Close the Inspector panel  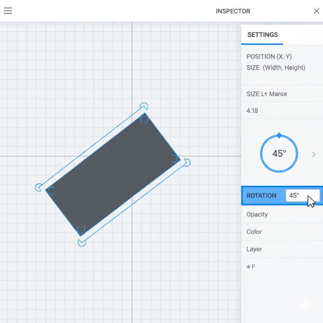tap(316, 11)
